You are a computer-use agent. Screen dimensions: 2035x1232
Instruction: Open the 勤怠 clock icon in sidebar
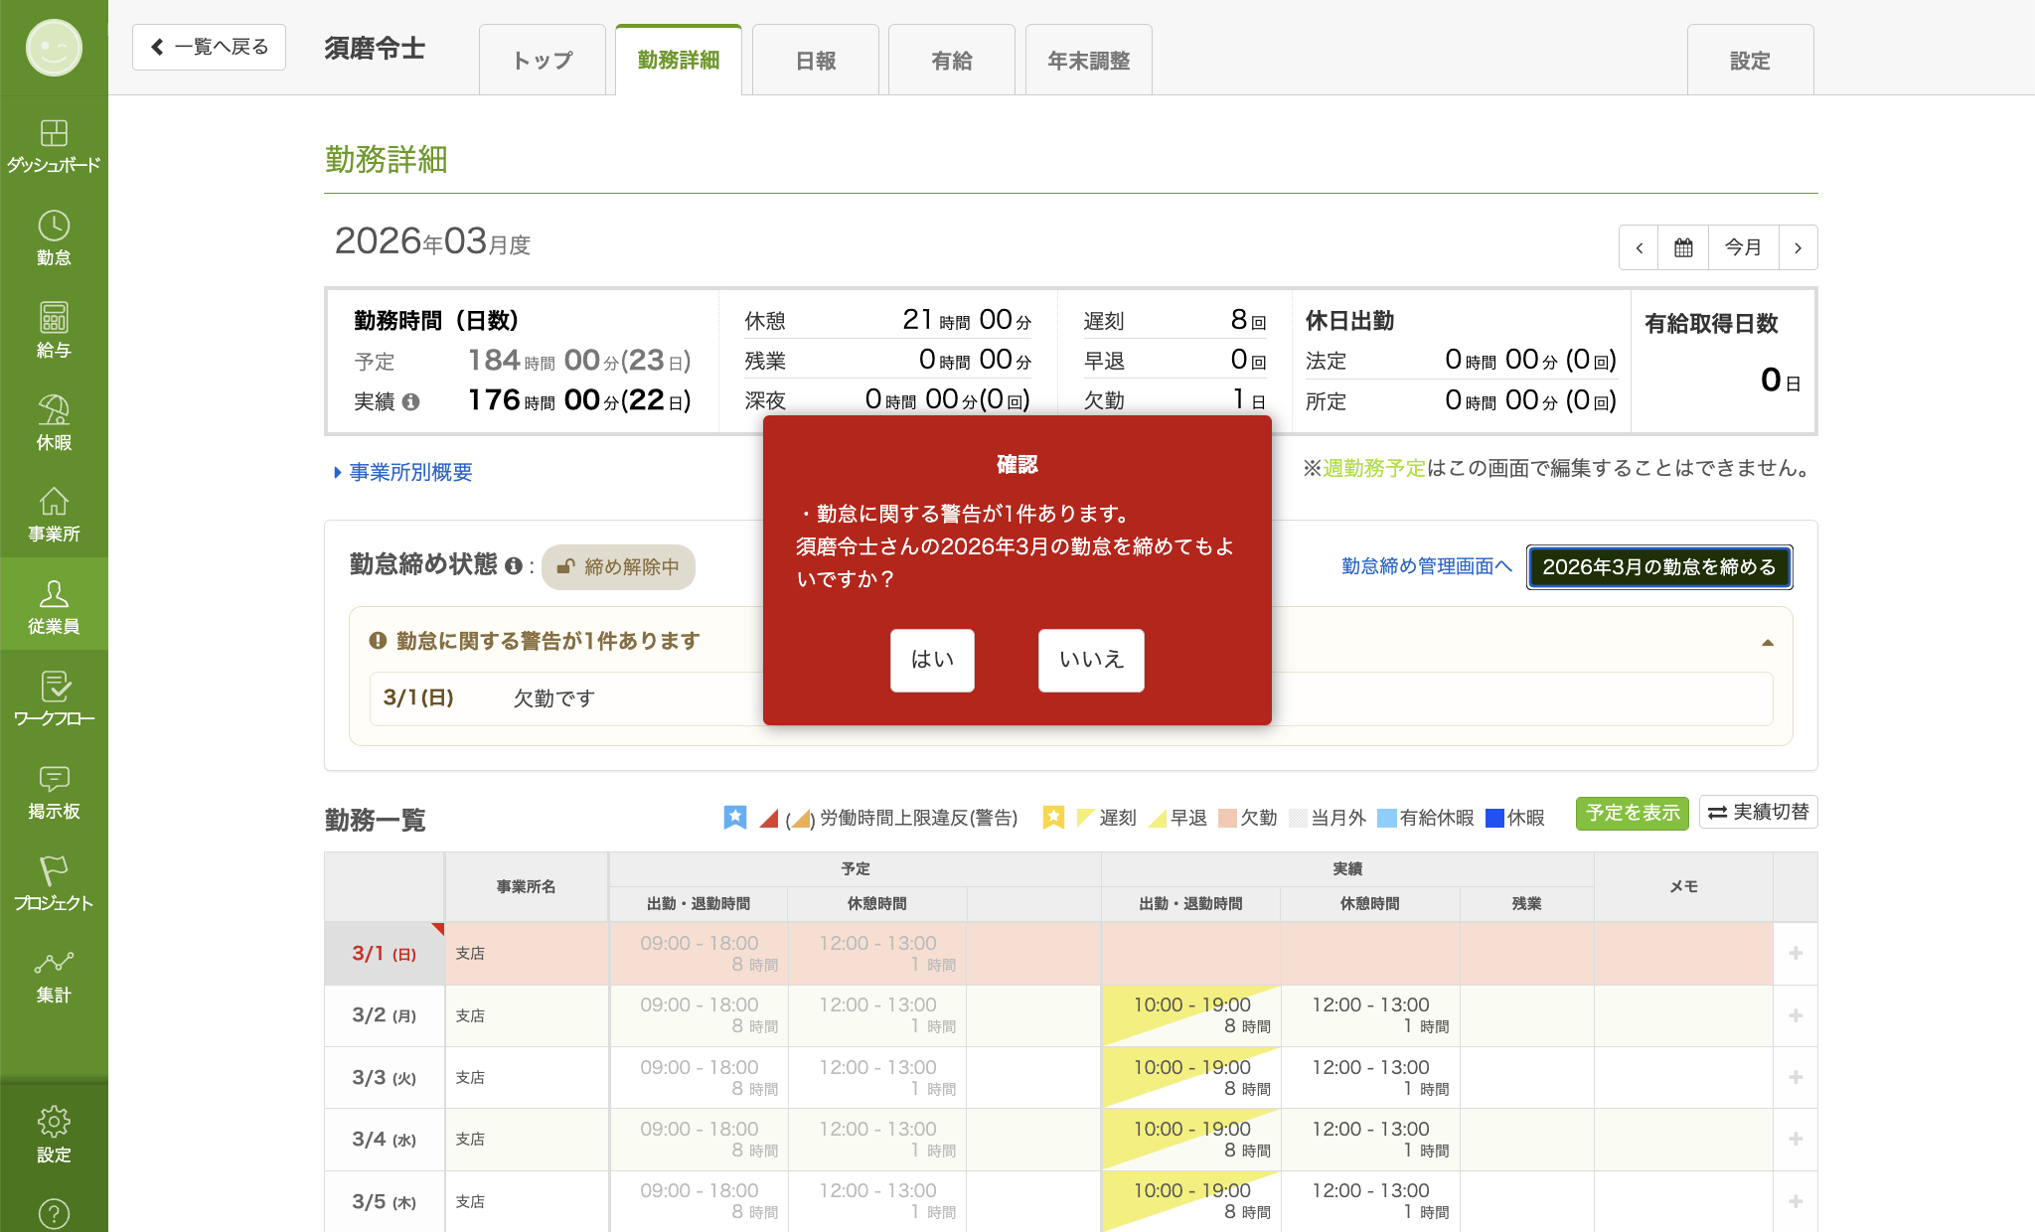click(x=54, y=237)
